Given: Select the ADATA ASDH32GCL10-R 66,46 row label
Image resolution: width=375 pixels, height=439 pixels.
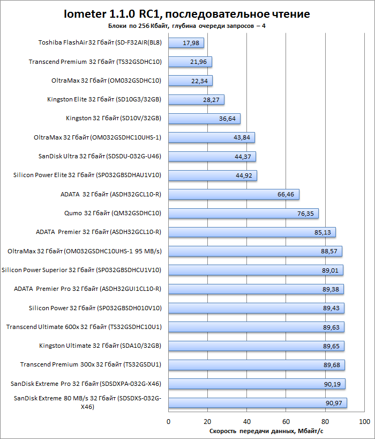Looking at the screenshot, I should 111,194.
